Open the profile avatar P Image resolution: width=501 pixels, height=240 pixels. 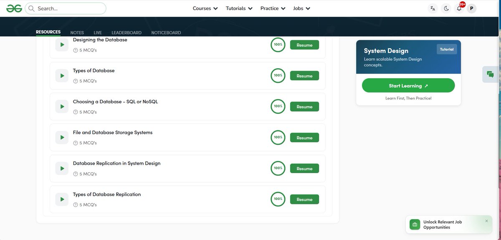[x=471, y=8]
